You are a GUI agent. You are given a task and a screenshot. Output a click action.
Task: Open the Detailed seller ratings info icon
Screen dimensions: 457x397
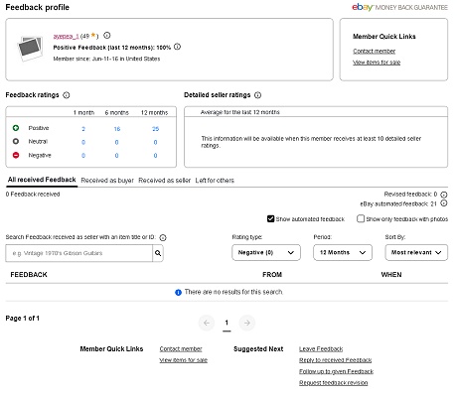(257, 95)
